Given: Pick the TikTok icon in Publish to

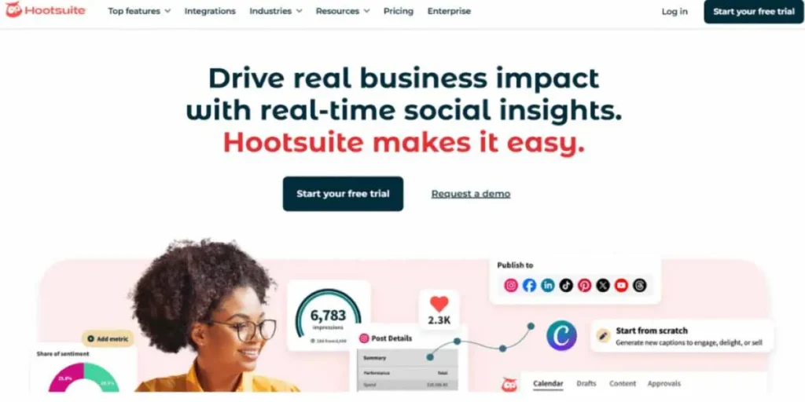Looking at the screenshot, I should [566, 286].
